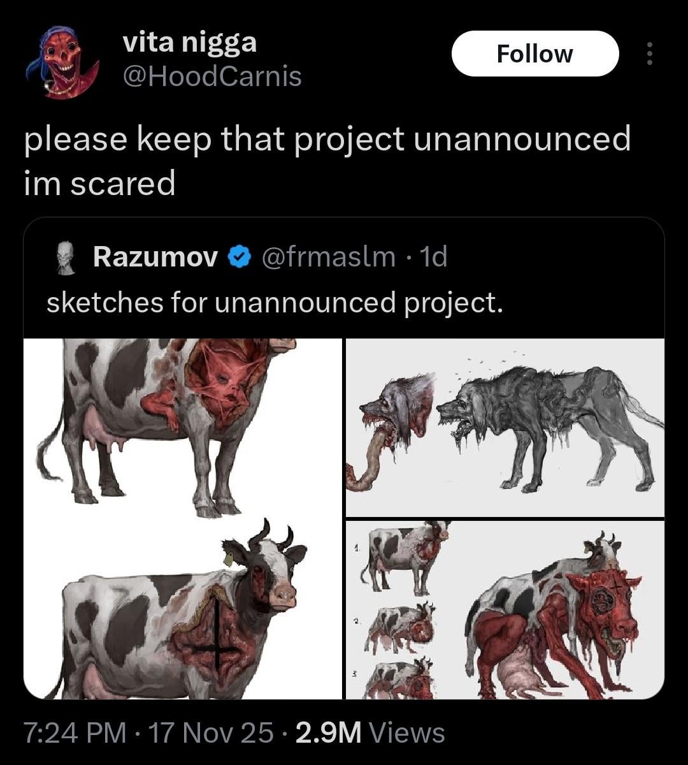Viewport: 688px width, 765px height.
Task: Click the 2.9M view count
Action: coord(329,733)
